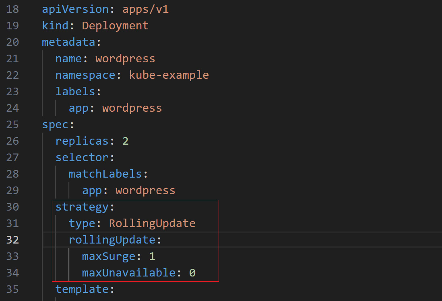This screenshot has width=442, height=301.
Task: Click the apps/v1 value
Action: click(x=145, y=9)
